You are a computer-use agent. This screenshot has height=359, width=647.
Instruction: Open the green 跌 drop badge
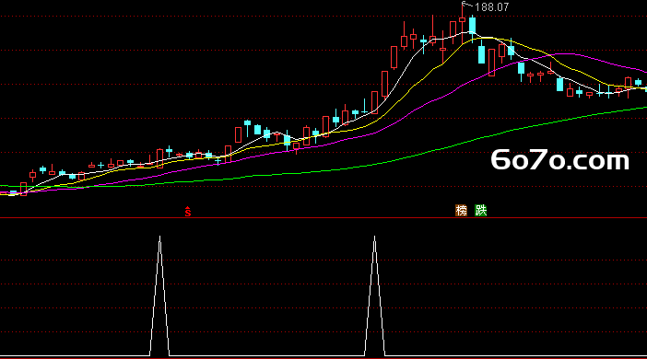[x=481, y=210]
